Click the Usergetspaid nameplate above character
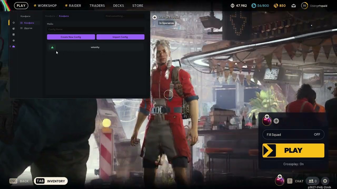337x189 pixels. point(169,17)
